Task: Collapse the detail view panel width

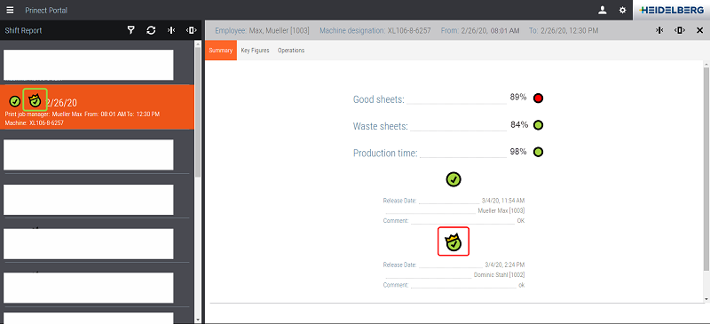Action: pos(659,30)
